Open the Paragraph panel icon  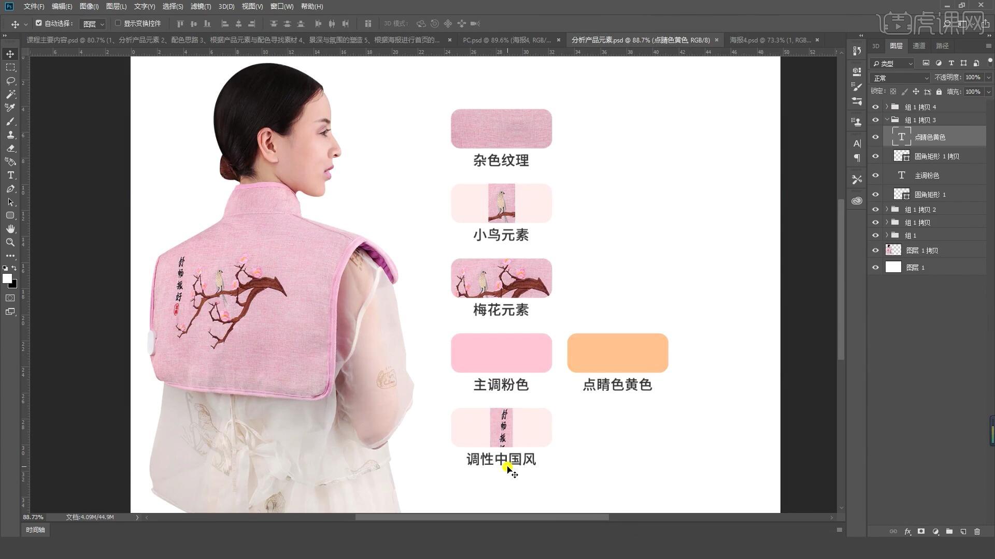coord(857,157)
